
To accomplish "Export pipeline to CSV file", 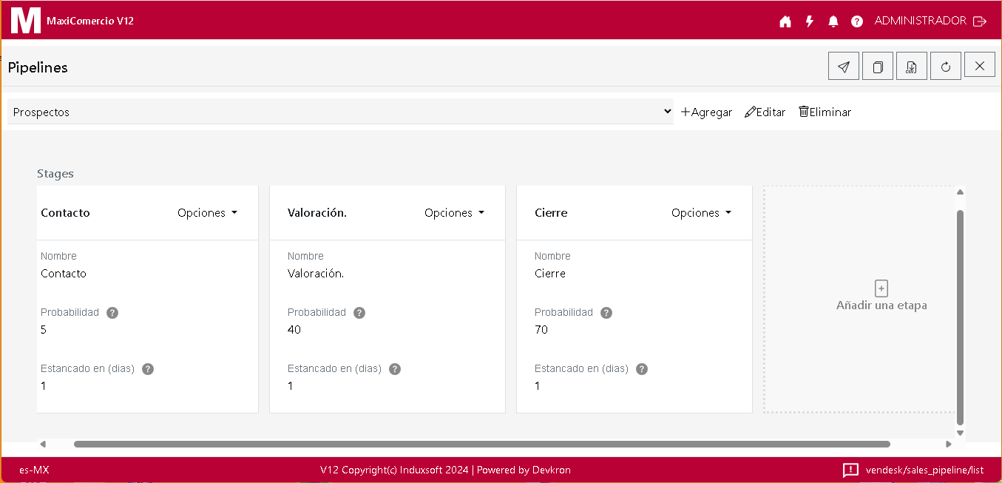I will (x=912, y=67).
